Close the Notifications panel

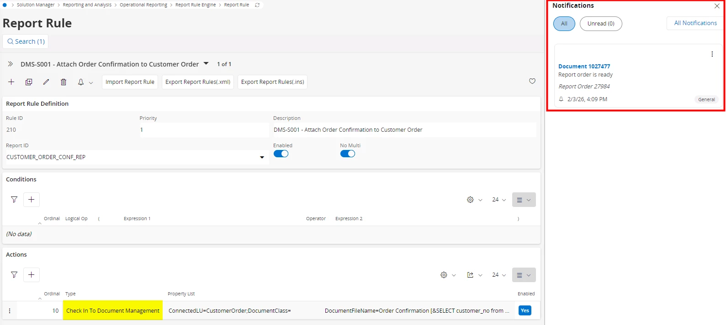[x=717, y=6]
